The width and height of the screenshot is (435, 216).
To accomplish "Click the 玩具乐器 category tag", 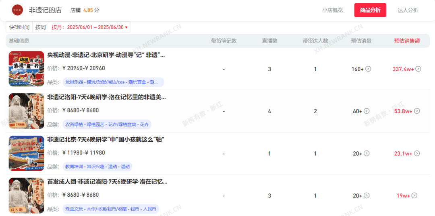I will pos(113,82).
